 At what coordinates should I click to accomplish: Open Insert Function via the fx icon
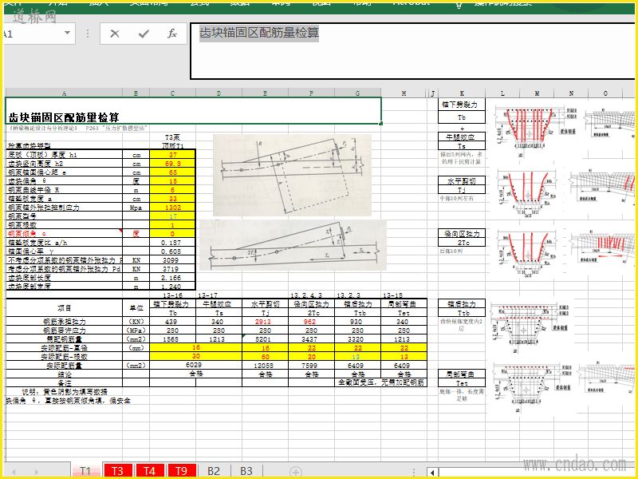[171, 34]
